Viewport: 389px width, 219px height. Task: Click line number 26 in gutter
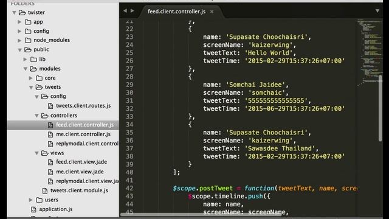pyautogui.click(x=129, y=61)
